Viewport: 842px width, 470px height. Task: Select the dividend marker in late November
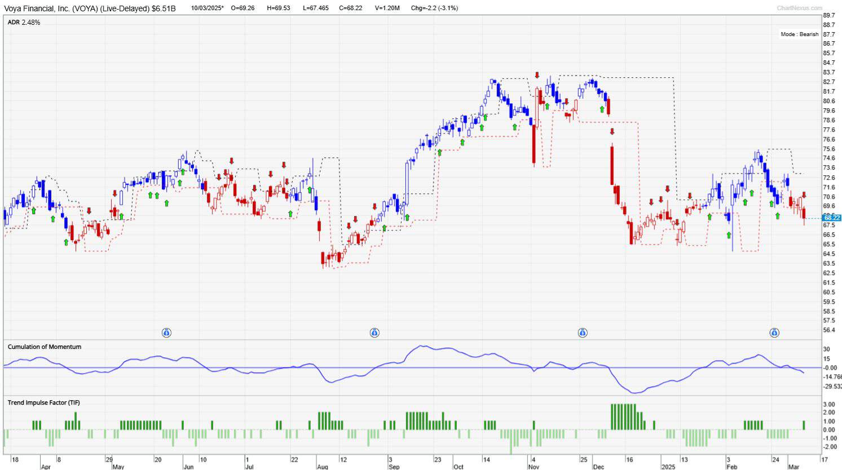(583, 333)
